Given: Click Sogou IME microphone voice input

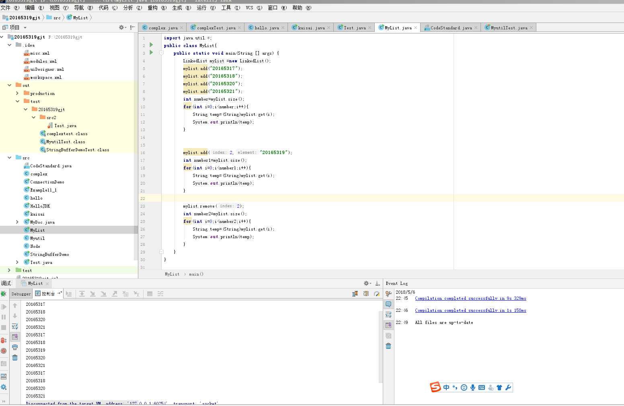Looking at the screenshot, I should [x=473, y=387].
